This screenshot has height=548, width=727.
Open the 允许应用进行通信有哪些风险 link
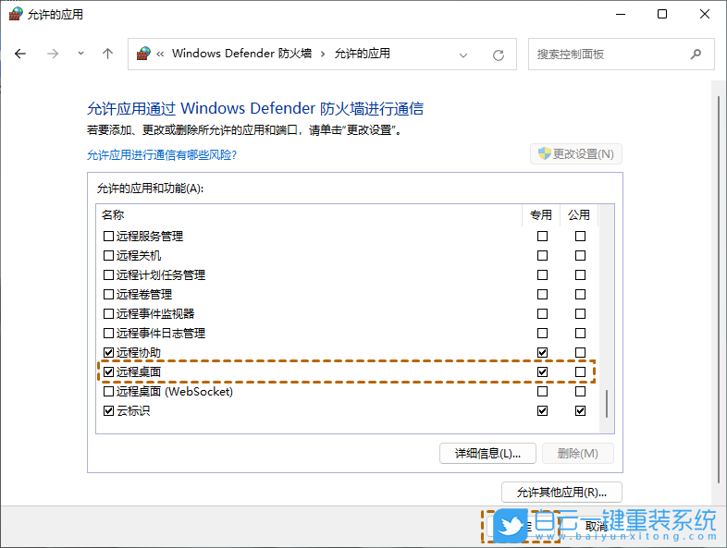point(162,155)
